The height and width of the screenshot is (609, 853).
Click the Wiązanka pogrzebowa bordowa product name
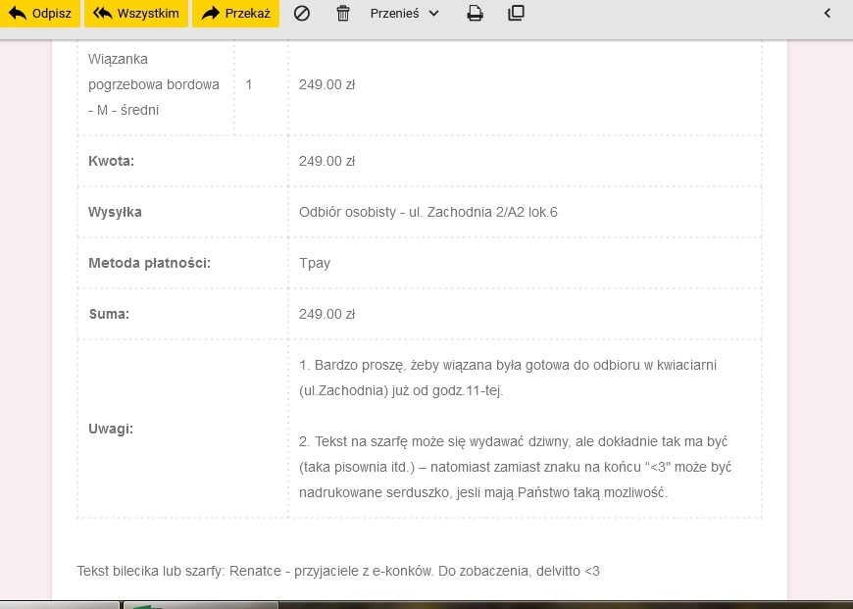coord(153,84)
